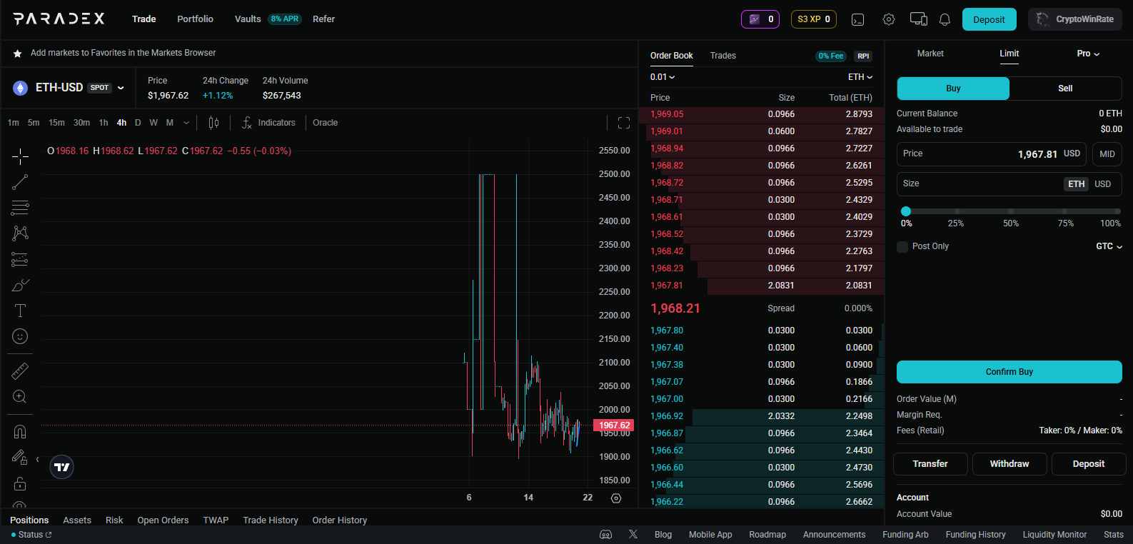The height and width of the screenshot is (544, 1133).
Task: Open the Fibonacci retracement tool
Action: pyautogui.click(x=20, y=208)
